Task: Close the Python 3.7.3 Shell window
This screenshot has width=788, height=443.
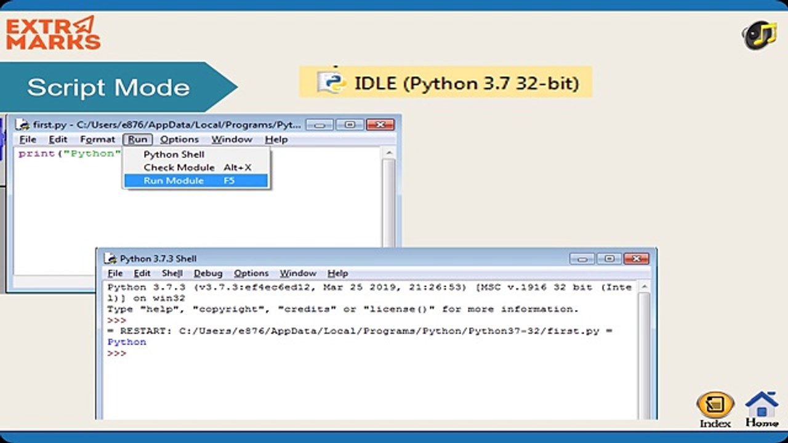Action: point(637,258)
